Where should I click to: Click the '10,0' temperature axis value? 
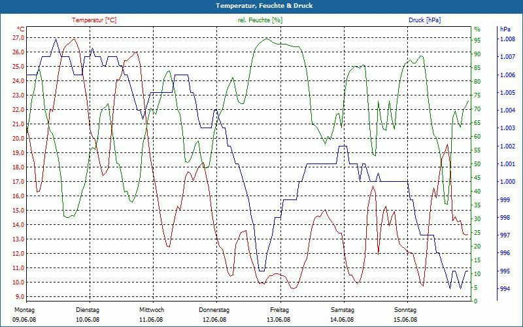(x=18, y=283)
